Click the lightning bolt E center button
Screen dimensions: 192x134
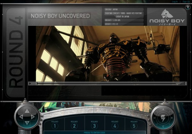point(163,118)
